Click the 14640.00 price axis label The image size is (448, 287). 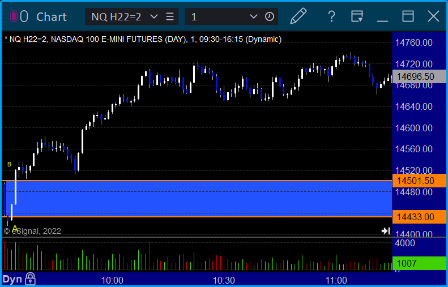pyautogui.click(x=413, y=106)
